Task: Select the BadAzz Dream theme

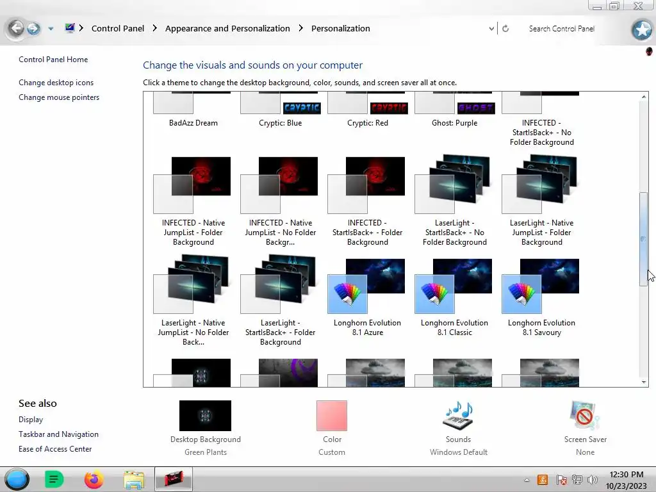Action: pos(193,110)
